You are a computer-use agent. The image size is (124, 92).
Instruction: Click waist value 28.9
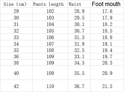tap(79, 11)
